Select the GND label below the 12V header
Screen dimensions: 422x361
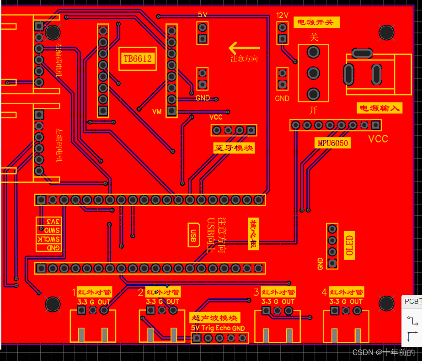tap(282, 98)
